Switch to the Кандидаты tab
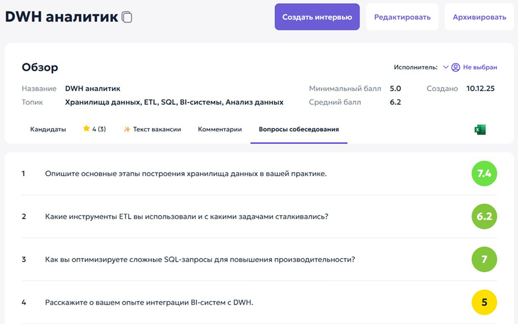The width and height of the screenshot is (518, 324). 48,129
